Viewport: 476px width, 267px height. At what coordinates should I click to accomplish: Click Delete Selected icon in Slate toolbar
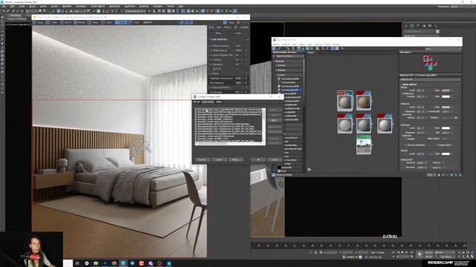click(x=293, y=48)
